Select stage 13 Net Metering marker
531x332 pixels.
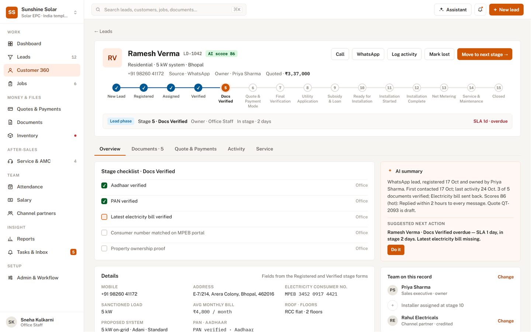click(x=444, y=88)
